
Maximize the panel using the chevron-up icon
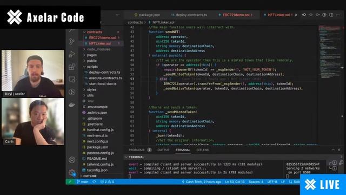pyautogui.click(x=333, y=149)
